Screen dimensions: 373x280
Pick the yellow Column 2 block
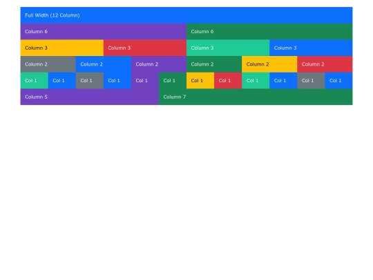(x=269, y=64)
